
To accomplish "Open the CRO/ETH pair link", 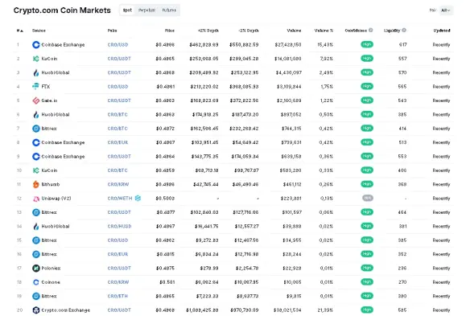I will click(x=118, y=296).
